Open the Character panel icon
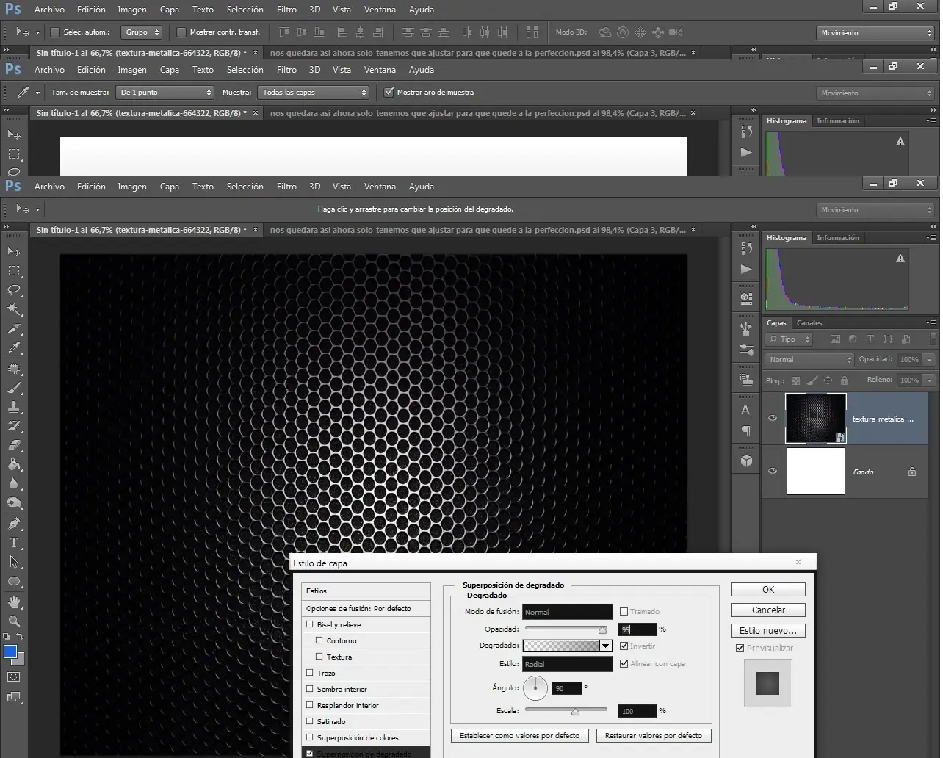 [x=746, y=410]
